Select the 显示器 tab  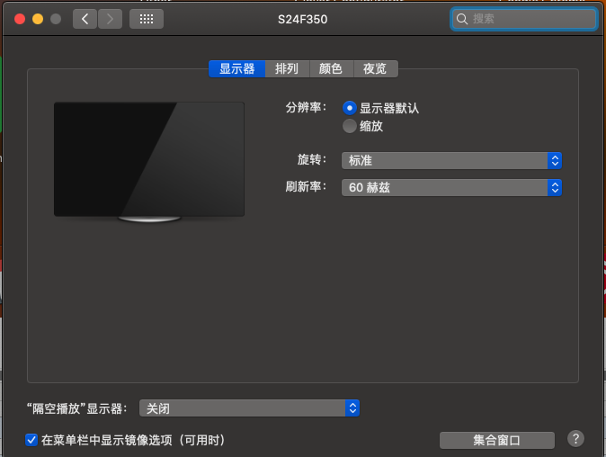[x=236, y=69]
